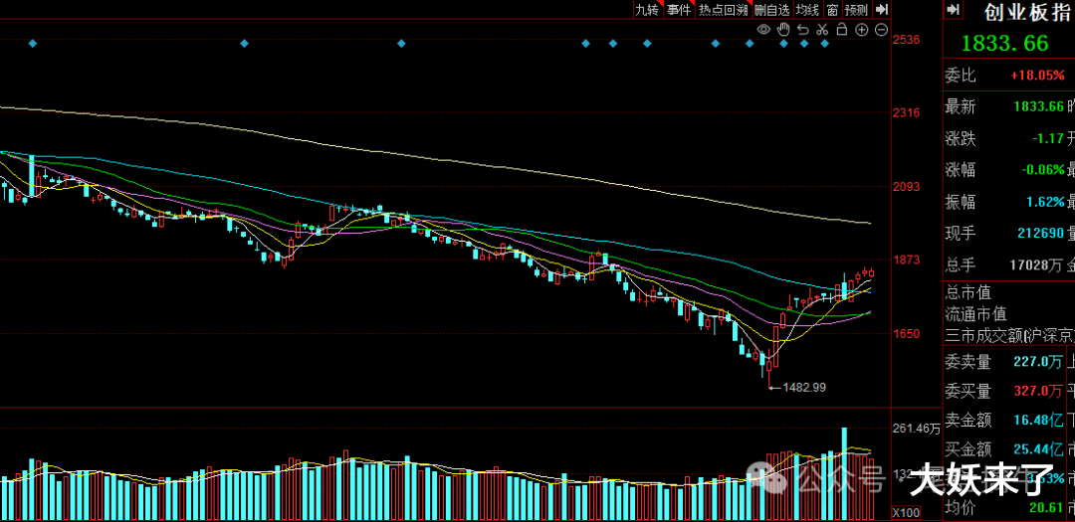Click the 总市值 label
The image size is (1075, 522).
968,293
